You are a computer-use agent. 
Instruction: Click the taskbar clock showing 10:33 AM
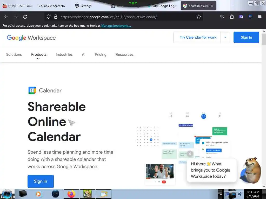(x=252, y=194)
